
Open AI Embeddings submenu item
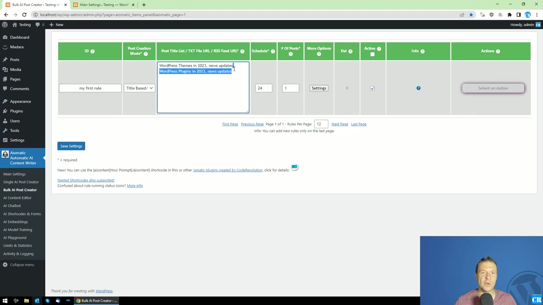[16, 222]
